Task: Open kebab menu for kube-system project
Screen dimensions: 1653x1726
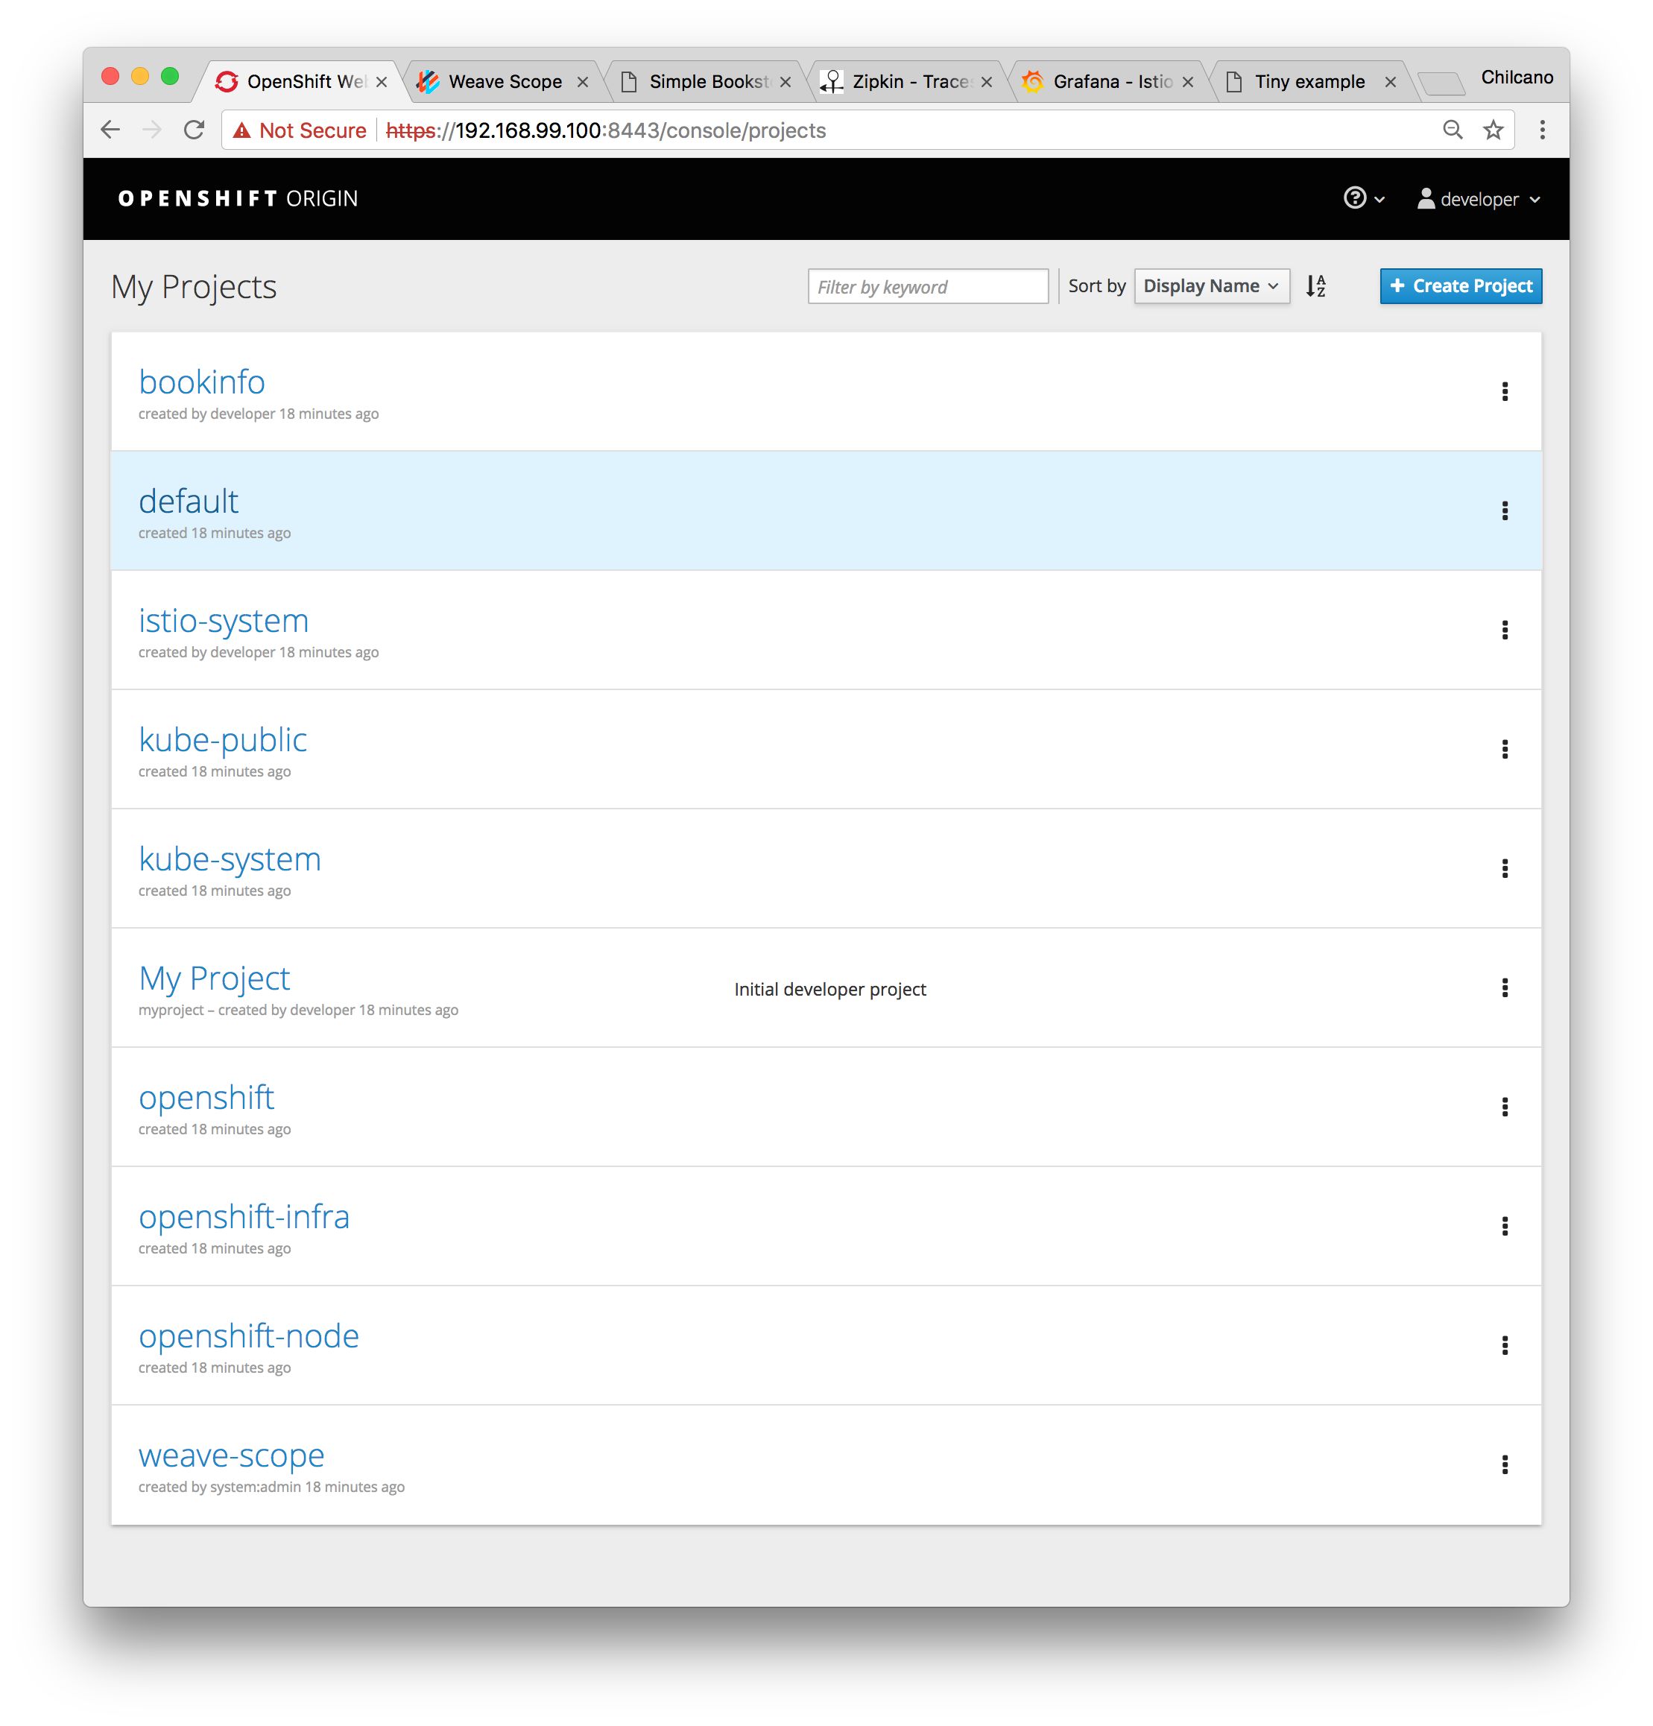Action: click(x=1504, y=868)
